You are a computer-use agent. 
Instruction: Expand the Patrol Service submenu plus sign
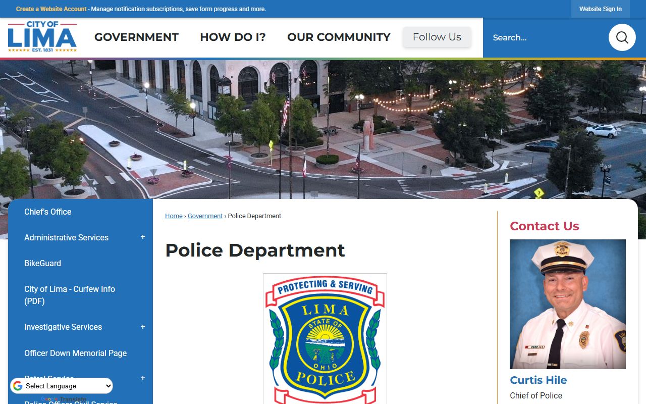[x=143, y=378]
